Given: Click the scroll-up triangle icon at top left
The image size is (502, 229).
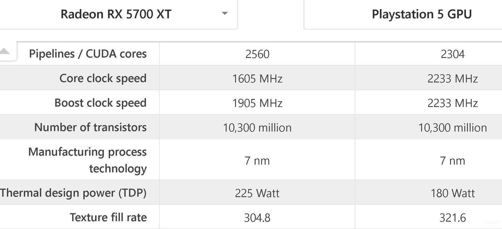Looking at the screenshot, I should tap(4, 51).
